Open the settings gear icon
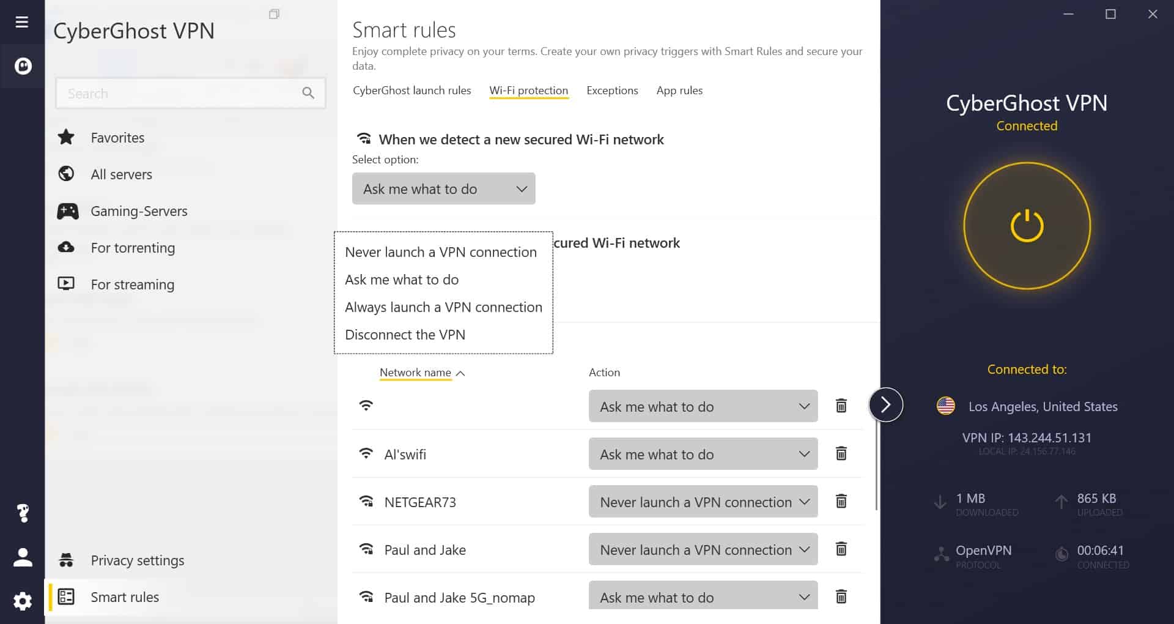The height and width of the screenshot is (624, 1174). click(x=23, y=601)
